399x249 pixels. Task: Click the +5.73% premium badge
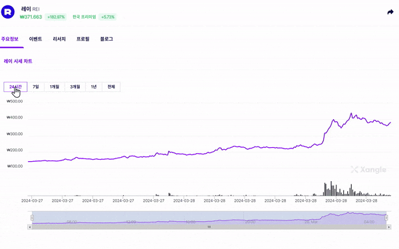[x=108, y=17]
